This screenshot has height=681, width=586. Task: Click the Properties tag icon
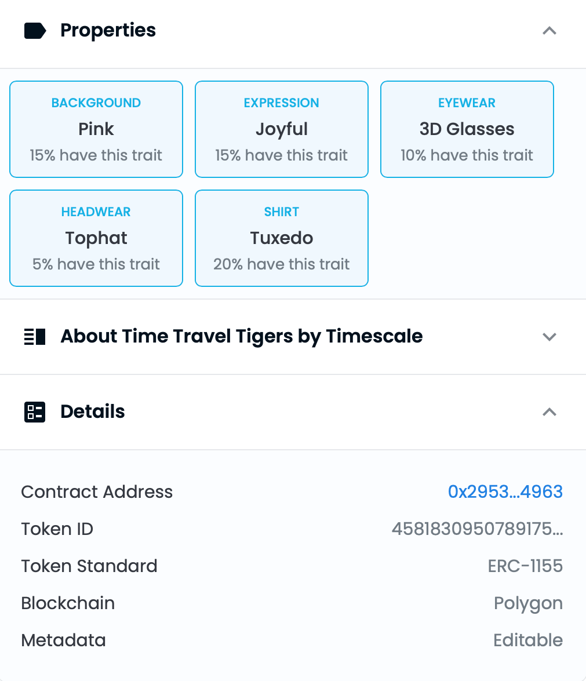pos(35,31)
